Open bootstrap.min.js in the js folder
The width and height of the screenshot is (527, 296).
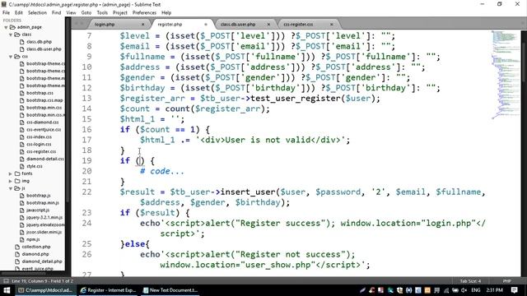click(43, 203)
